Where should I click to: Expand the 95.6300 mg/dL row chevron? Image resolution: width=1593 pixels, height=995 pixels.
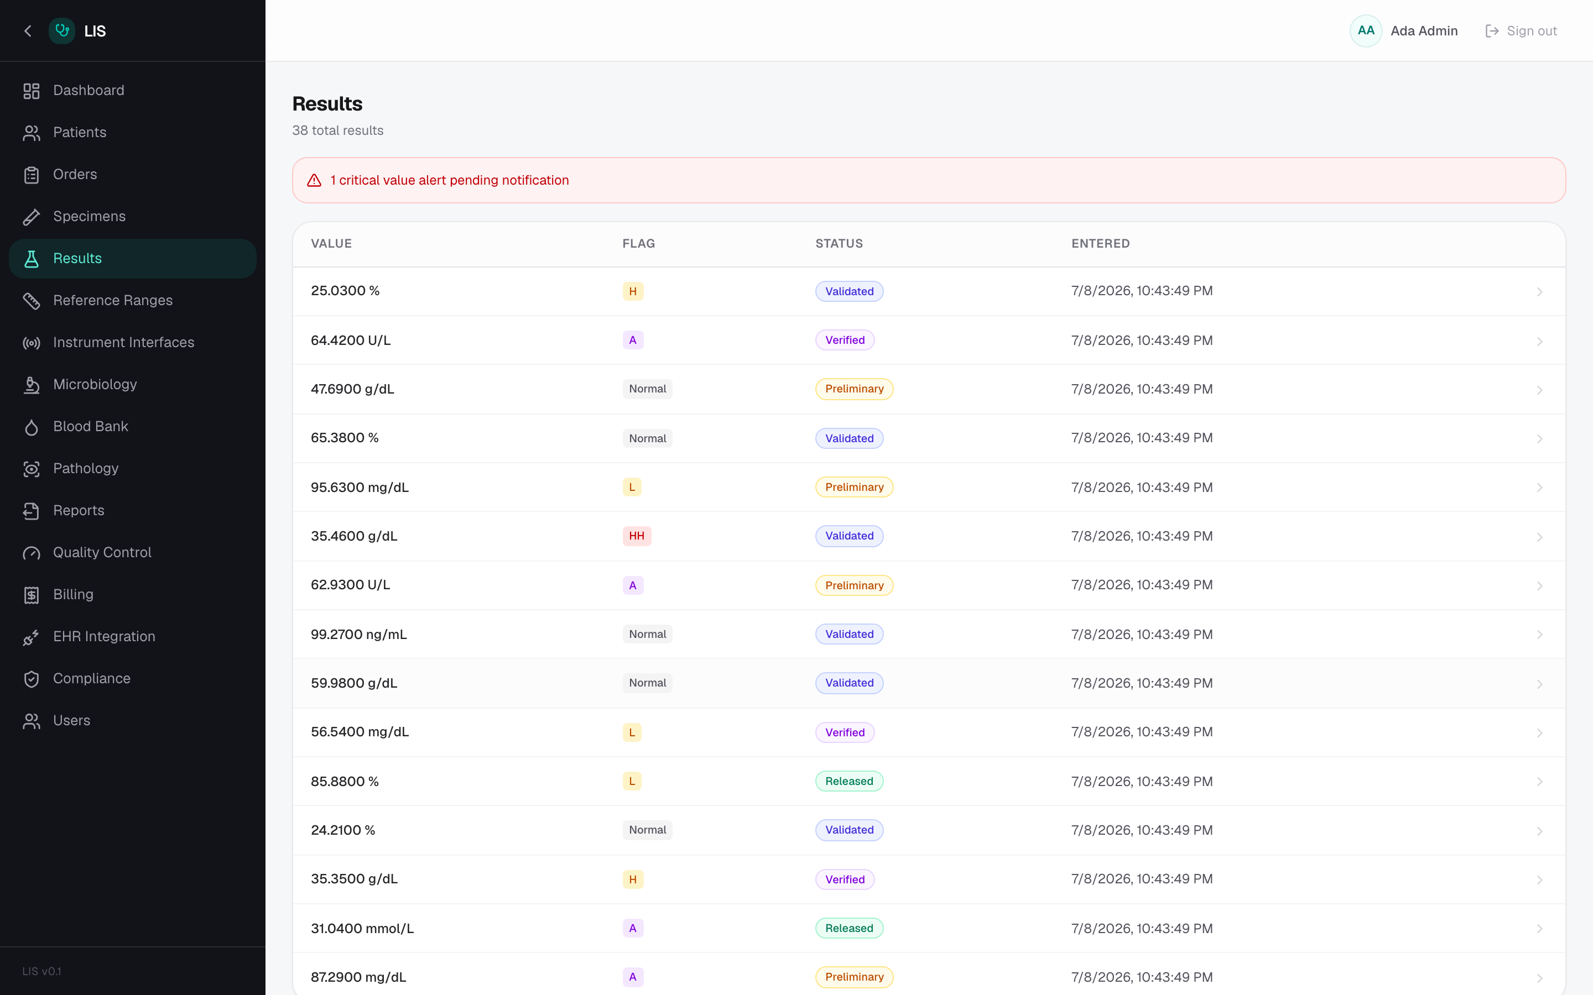1540,488
